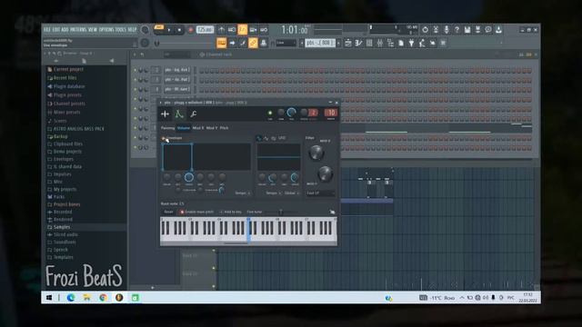Select the pbs - big kick channel button
Viewport: 582px width, 327px height.
pyautogui.click(x=177, y=70)
